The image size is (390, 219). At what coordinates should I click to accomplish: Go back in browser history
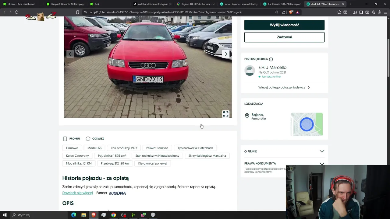tap(4, 12)
